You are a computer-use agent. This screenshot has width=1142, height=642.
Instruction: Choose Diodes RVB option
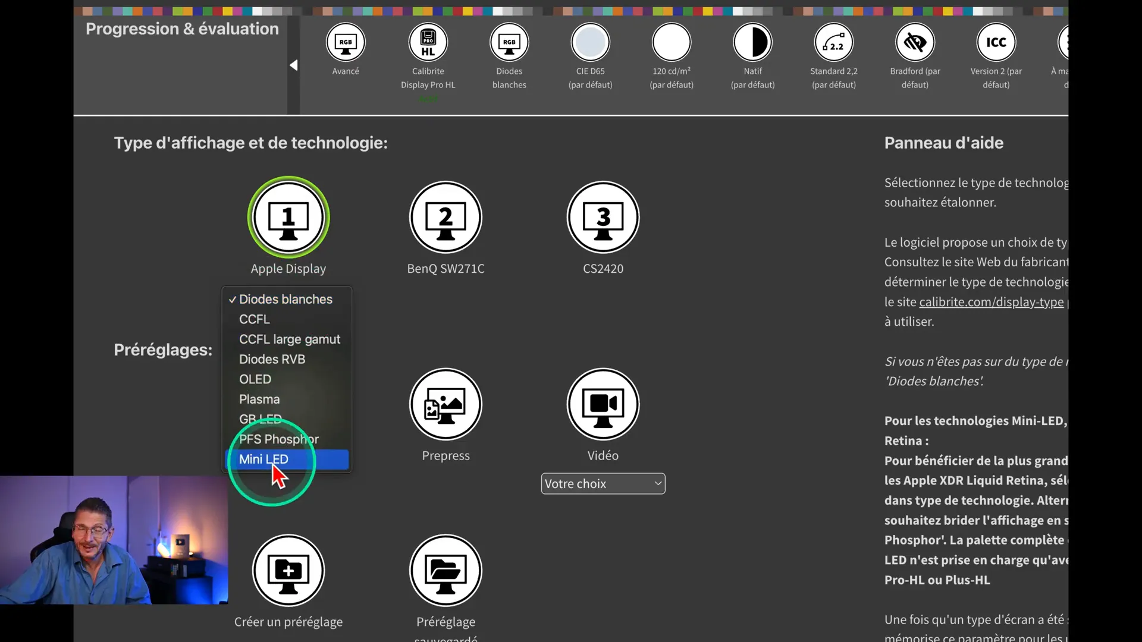pos(286,360)
